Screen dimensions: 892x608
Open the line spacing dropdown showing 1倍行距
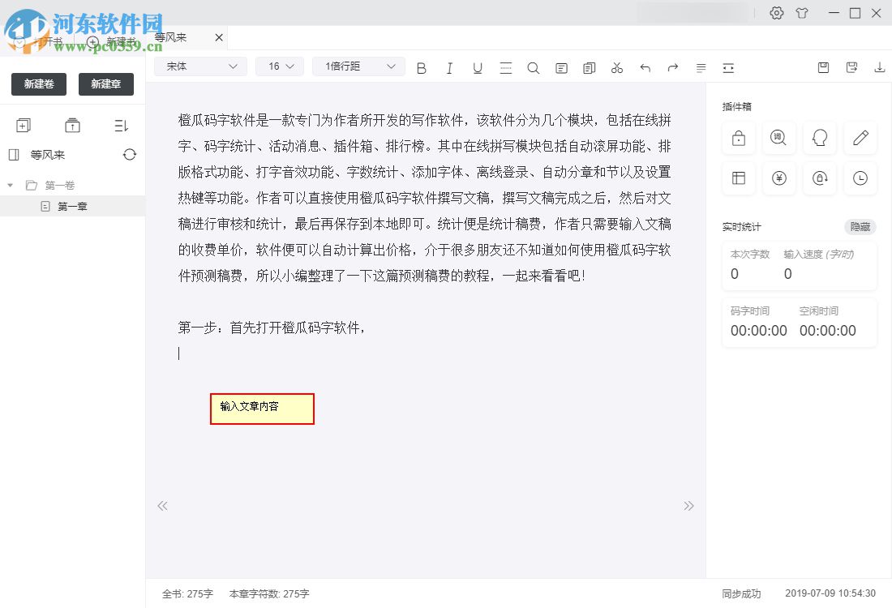tap(358, 66)
